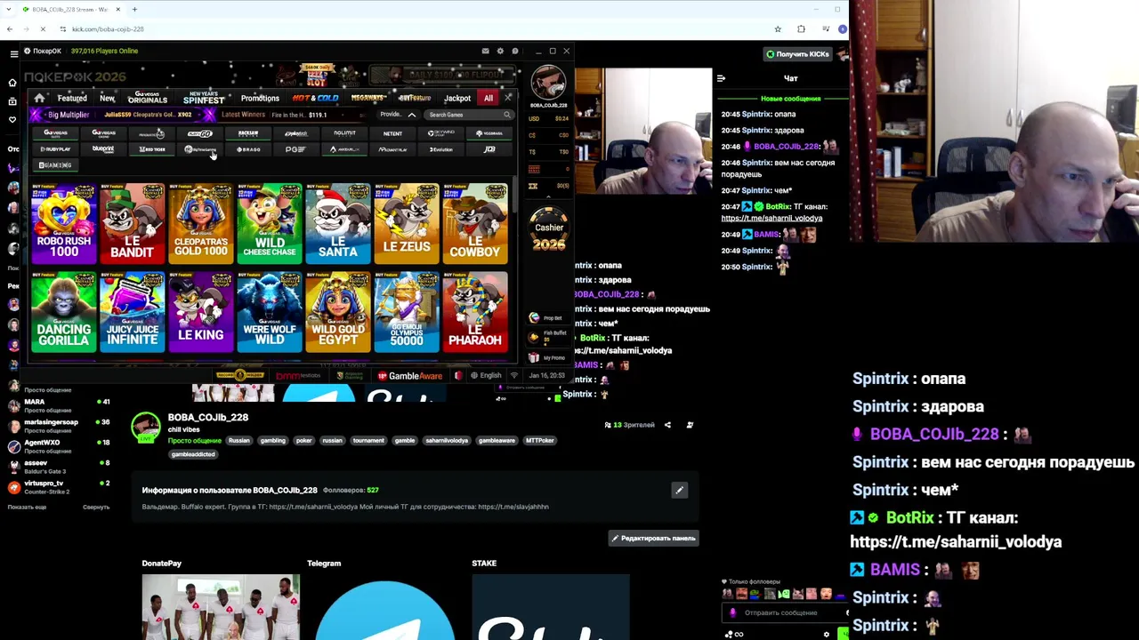1139x640 pixels.
Task: Open the Cashier 2026 chip button
Action: tap(549, 230)
